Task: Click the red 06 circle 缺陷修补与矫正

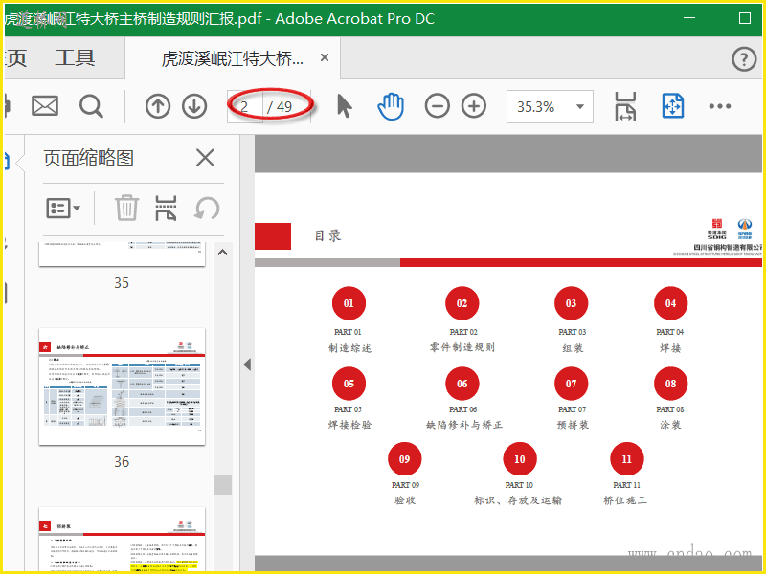Action: pos(462,384)
